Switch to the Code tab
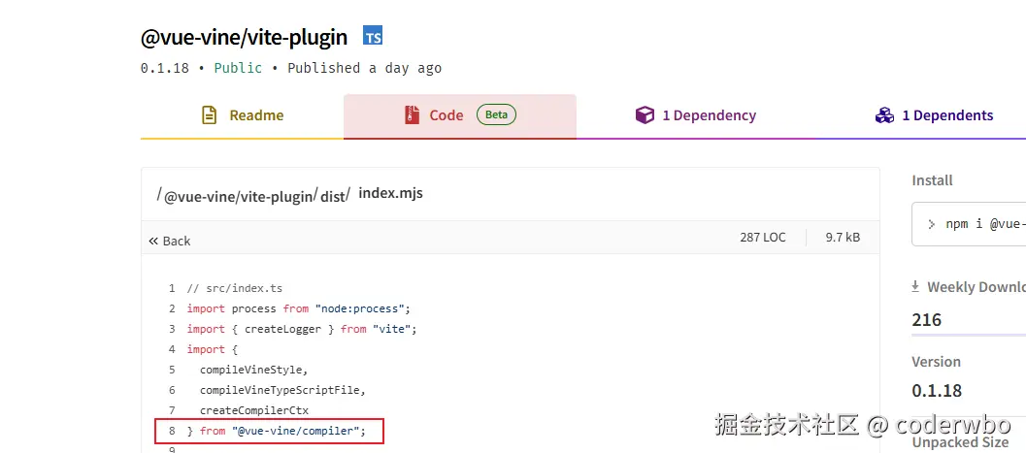Screen dimensions: 1026x453 click(460, 115)
